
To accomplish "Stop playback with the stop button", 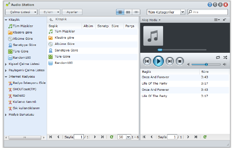I will click(x=179, y=61).
